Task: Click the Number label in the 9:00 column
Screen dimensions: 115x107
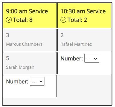Action: (17, 81)
